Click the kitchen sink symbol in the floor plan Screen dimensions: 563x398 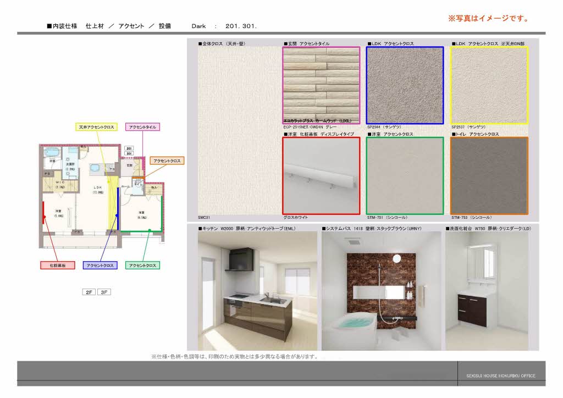pyautogui.click(x=94, y=168)
